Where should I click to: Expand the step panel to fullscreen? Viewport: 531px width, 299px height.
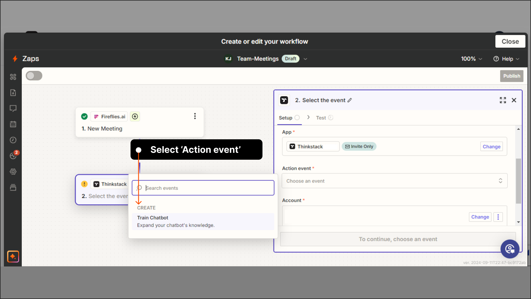tap(503, 100)
